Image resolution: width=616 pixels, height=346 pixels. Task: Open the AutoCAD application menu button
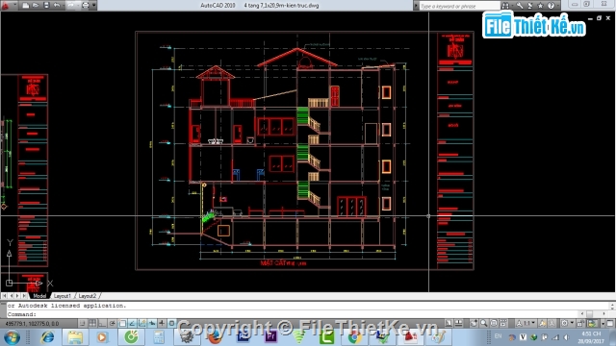click(5, 6)
